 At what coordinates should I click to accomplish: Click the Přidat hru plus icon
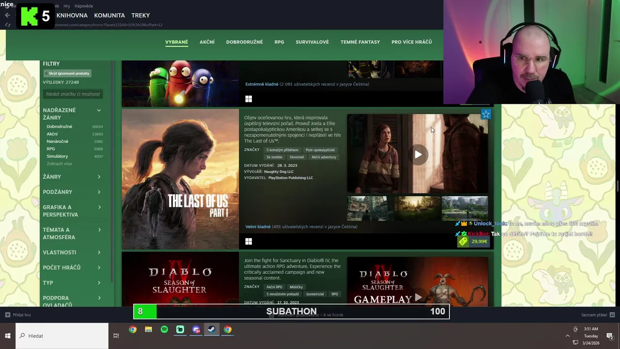pos(8,315)
